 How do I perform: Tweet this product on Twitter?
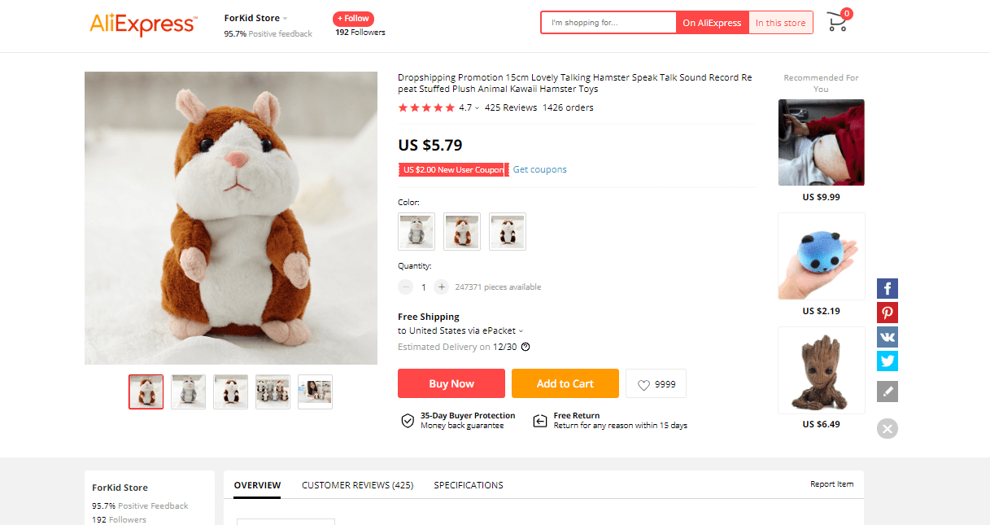click(887, 361)
